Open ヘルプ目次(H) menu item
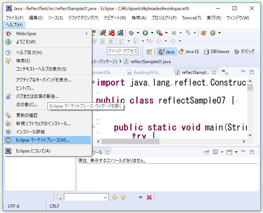 click(47, 53)
